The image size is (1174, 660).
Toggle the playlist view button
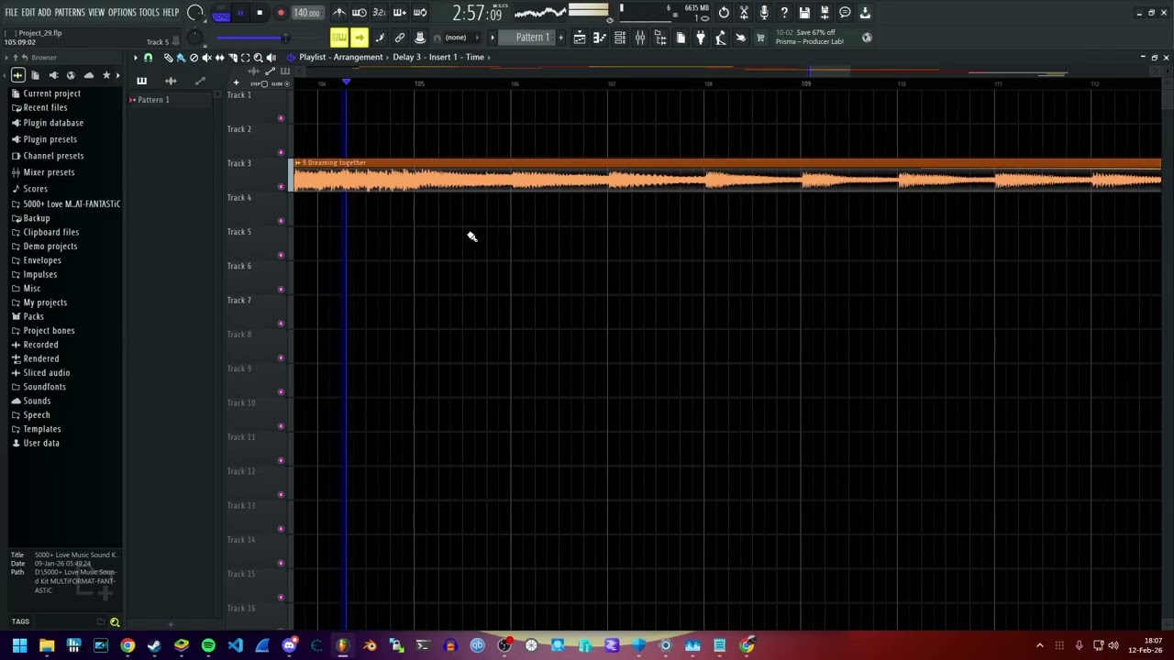(x=580, y=38)
